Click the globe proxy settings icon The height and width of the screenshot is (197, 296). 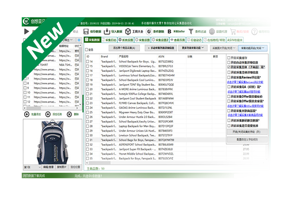[212, 32]
